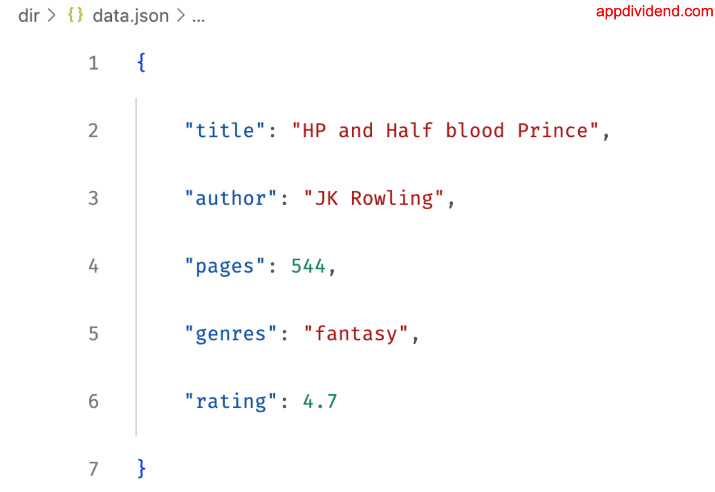Click the "HP and Half blood Prince" string
This screenshot has width=715, height=492.
pyautogui.click(x=445, y=131)
